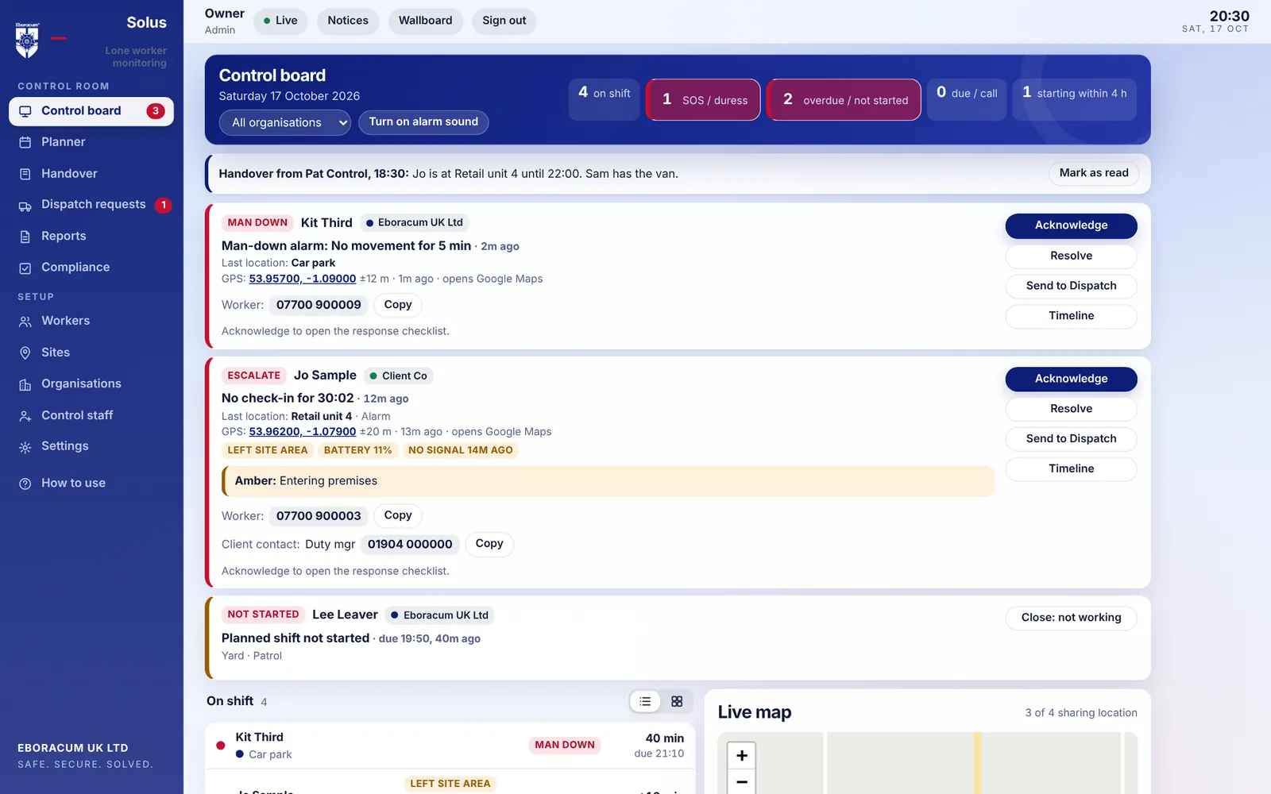Copy client contact number 01904 000000

click(489, 544)
